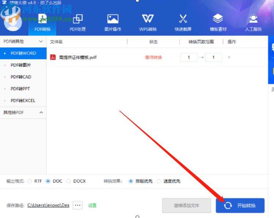Click the red PDF file icon
Viewport: 274px width, 218px height.
pyautogui.click(x=53, y=57)
